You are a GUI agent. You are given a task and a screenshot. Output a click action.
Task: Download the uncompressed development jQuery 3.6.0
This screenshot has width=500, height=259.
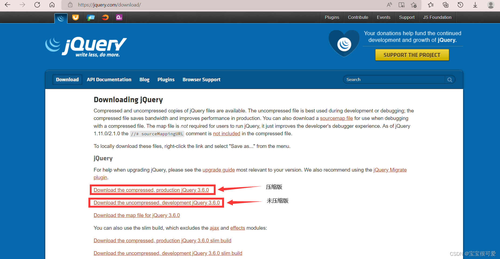click(x=157, y=203)
